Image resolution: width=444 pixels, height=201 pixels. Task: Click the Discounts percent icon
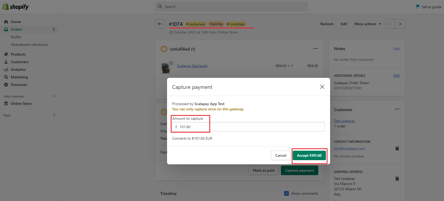point(6,85)
